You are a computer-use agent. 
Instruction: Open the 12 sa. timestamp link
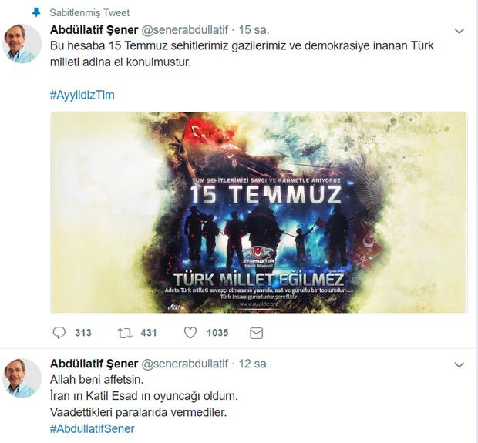pyautogui.click(x=253, y=363)
